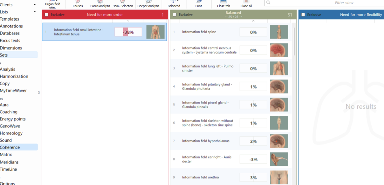Open Organ field stim. tool
The height and width of the screenshot is (185, 384).
(52, 4)
